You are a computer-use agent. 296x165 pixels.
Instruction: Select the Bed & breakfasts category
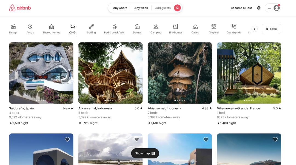pyautogui.click(x=114, y=29)
